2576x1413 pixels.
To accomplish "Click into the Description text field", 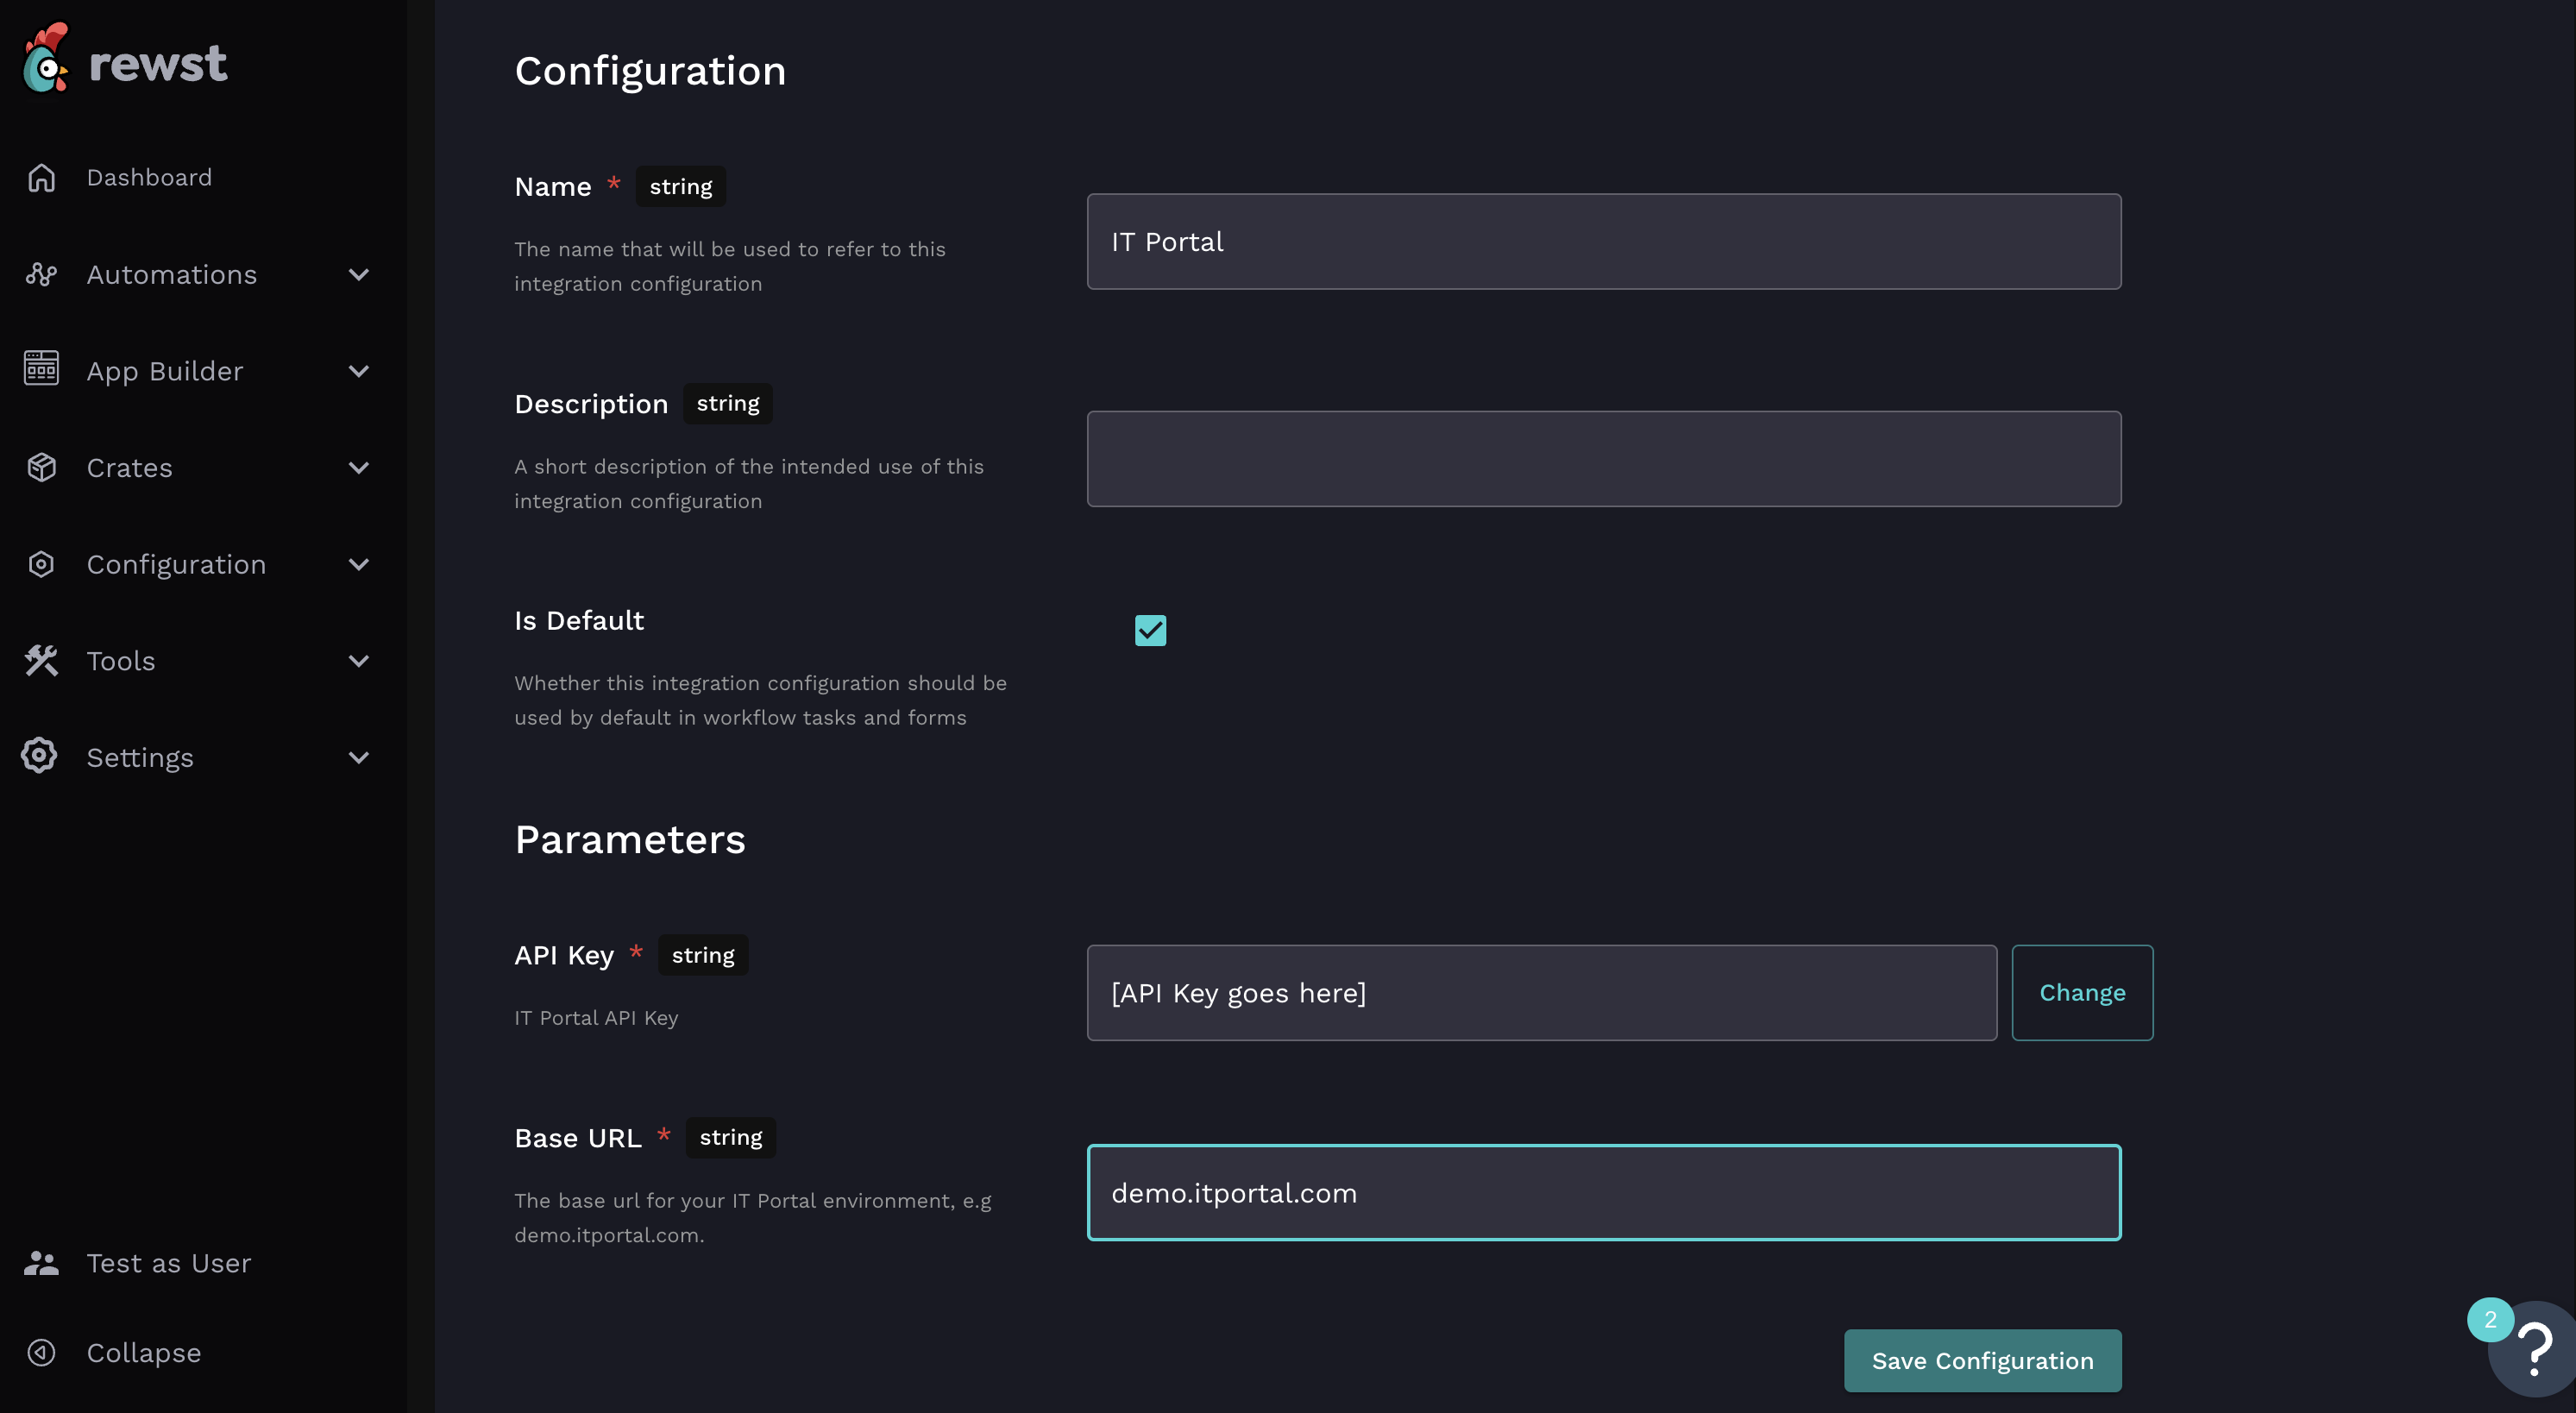I will click(x=1603, y=459).
